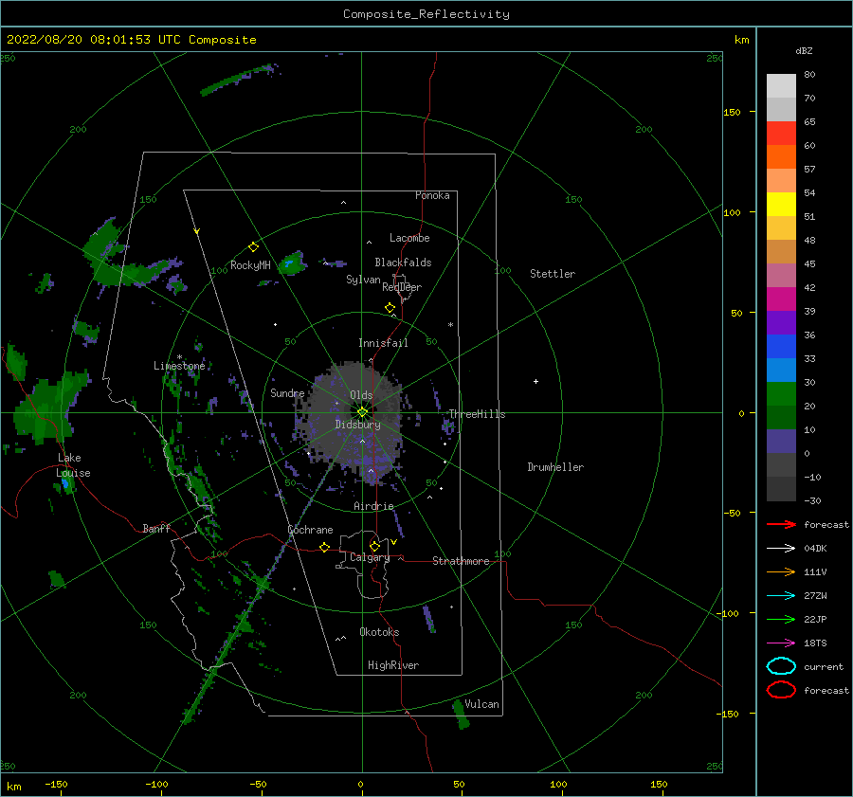
Task: Click the ThreeHills label
Action: pyautogui.click(x=477, y=414)
